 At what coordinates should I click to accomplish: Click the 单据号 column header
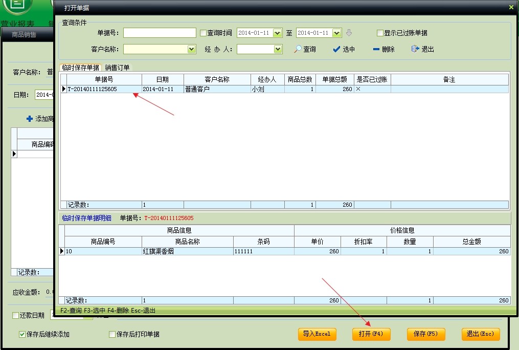104,79
